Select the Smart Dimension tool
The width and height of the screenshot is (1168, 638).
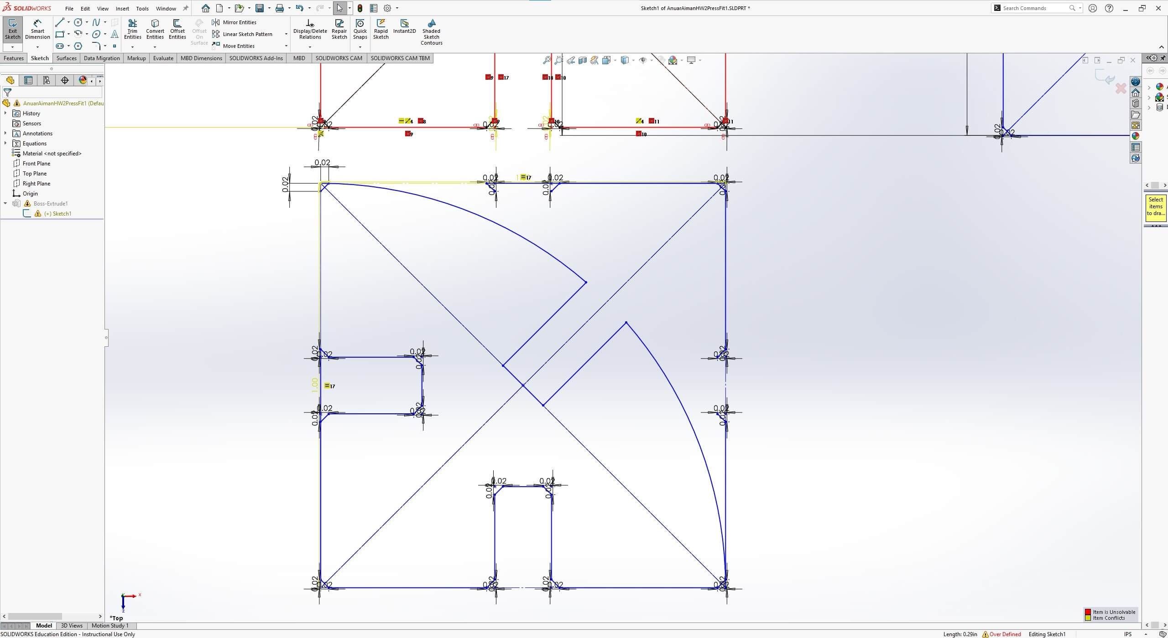tap(37, 30)
